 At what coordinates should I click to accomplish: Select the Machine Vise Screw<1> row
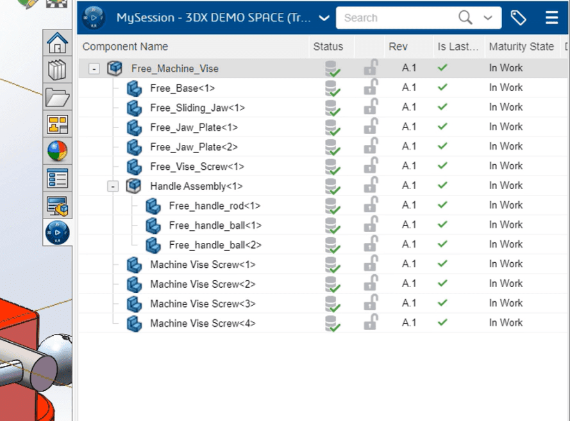point(323,265)
